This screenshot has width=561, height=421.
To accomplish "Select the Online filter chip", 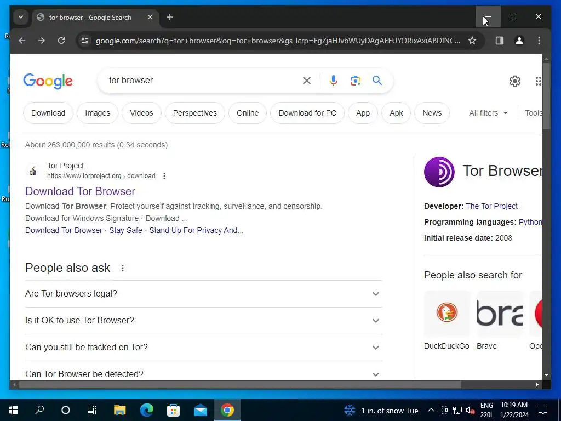I will click(x=248, y=113).
